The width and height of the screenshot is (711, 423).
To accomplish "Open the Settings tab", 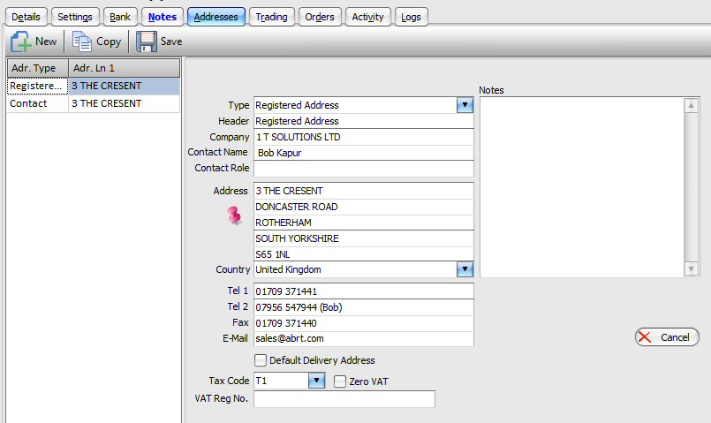I will (75, 17).
